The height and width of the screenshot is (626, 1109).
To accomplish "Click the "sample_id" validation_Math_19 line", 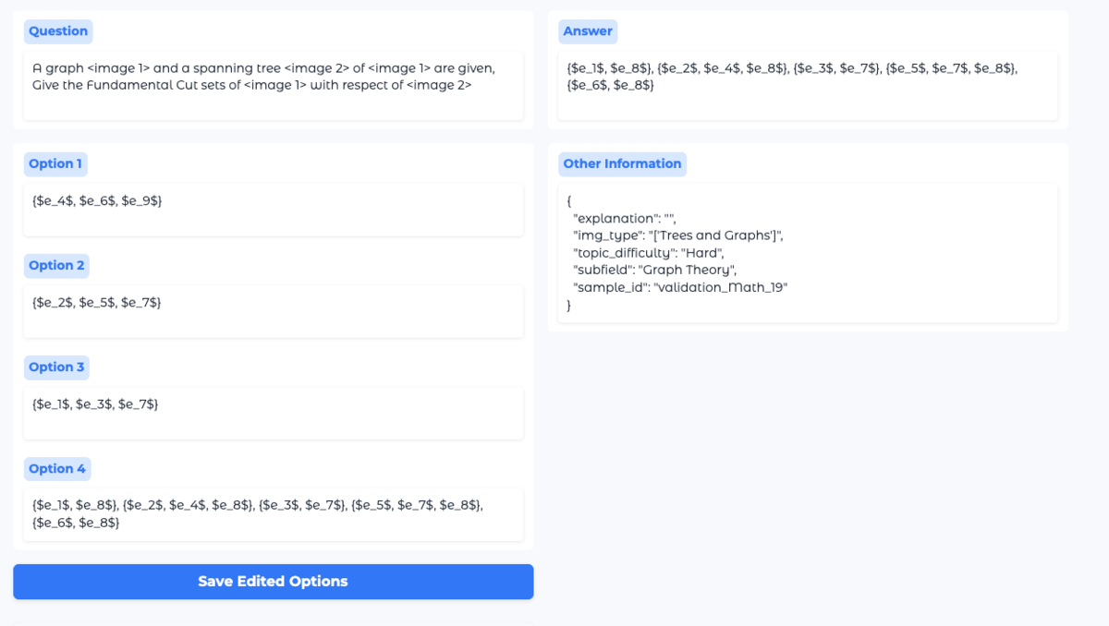I will pyautogui.click(x=680, y=288).
